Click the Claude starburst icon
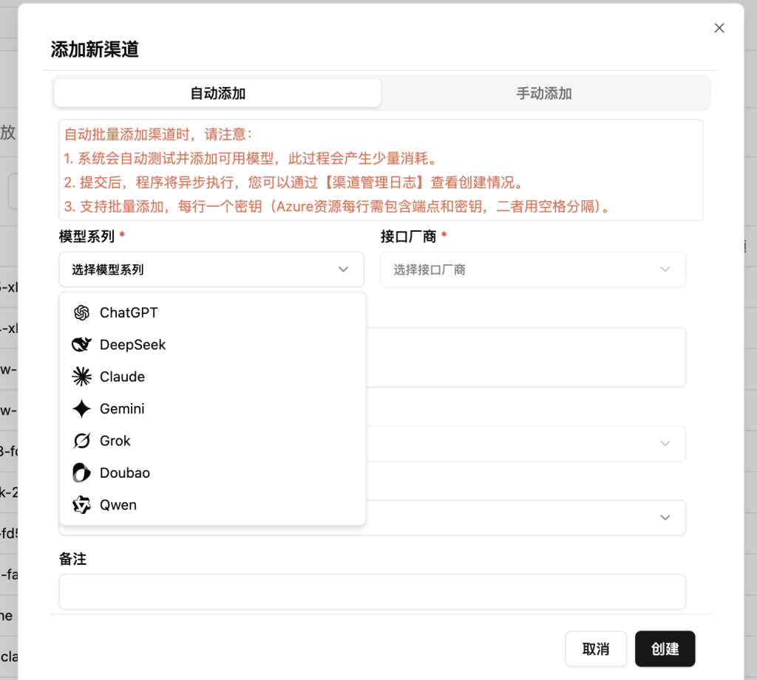The height and width of the screenshot is (680, 757). pos(81,377)
